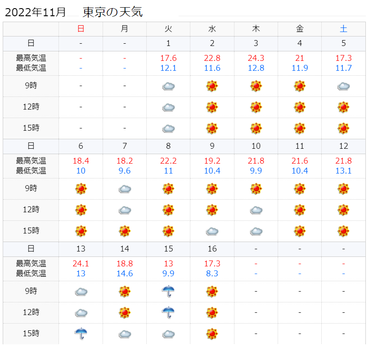Select the sun icon for Nov 11 at 12時
The width and height of the screenshot is (369, 352).
[300, 210]
